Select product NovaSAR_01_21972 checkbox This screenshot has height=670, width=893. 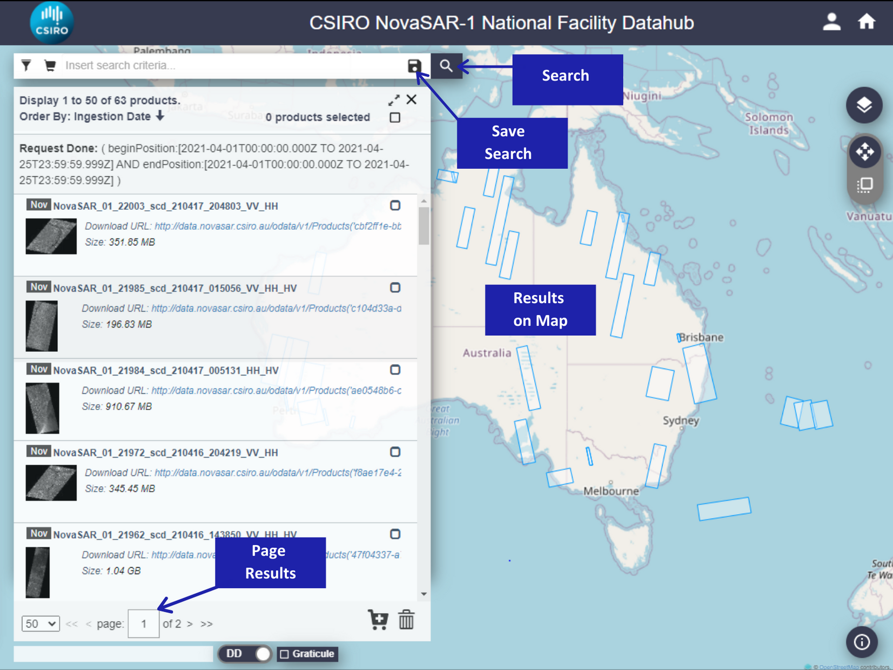click(x=395, y=452)
